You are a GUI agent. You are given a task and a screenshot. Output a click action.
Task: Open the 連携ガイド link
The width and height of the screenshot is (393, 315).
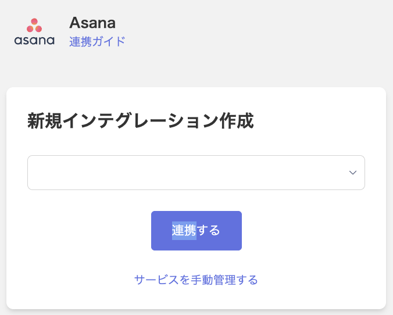click(97, 42)
